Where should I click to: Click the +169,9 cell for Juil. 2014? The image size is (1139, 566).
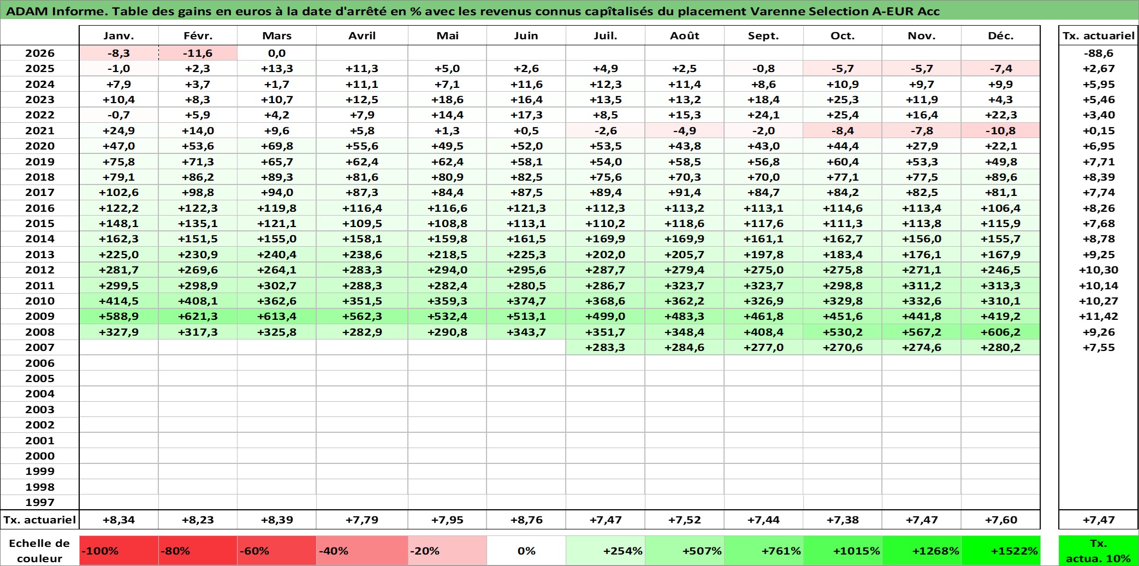pyautogui.click(x=606, y=239)
